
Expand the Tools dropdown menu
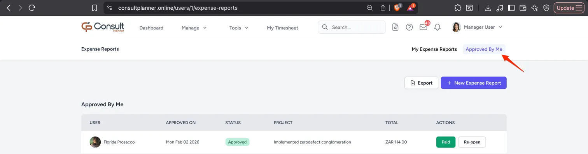click(239, 28)
